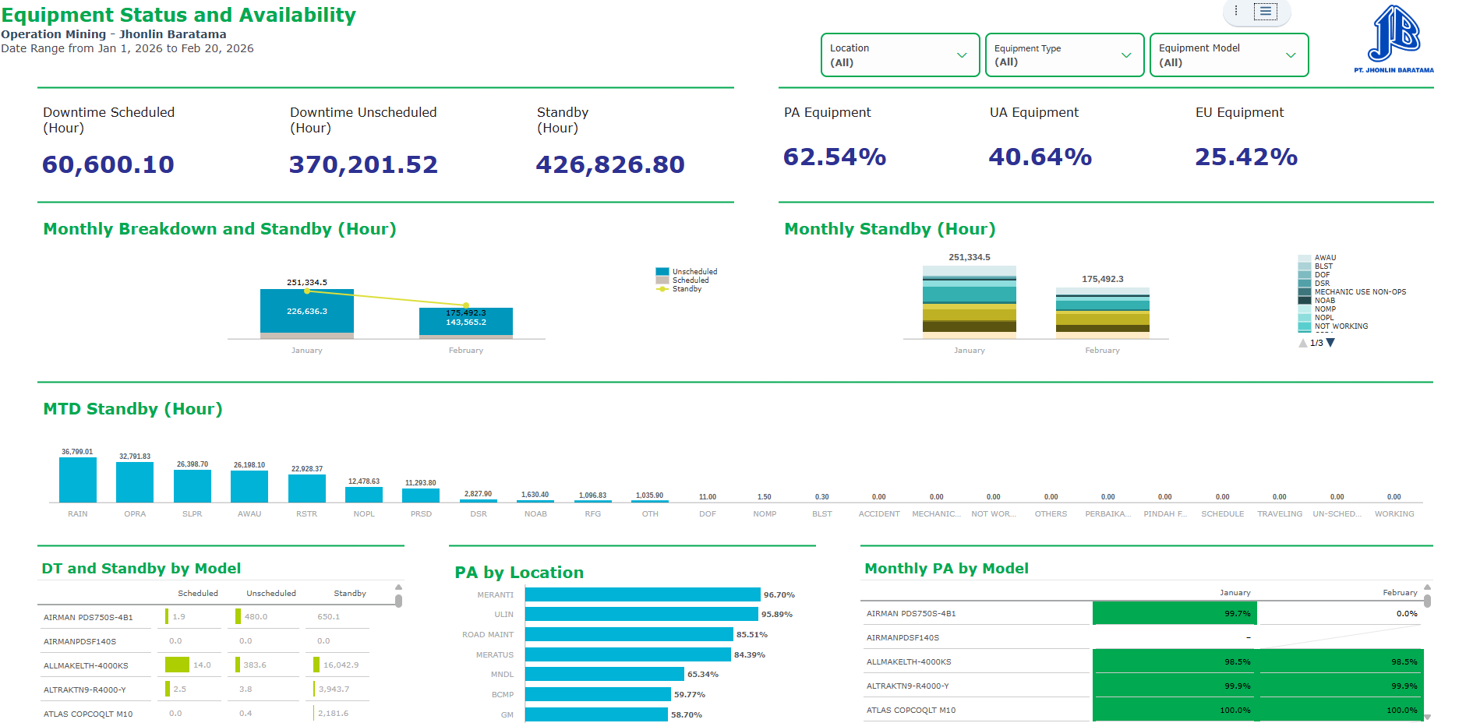
Task: Go to previous legend page arrow
Action: [x=1303, y=343]
